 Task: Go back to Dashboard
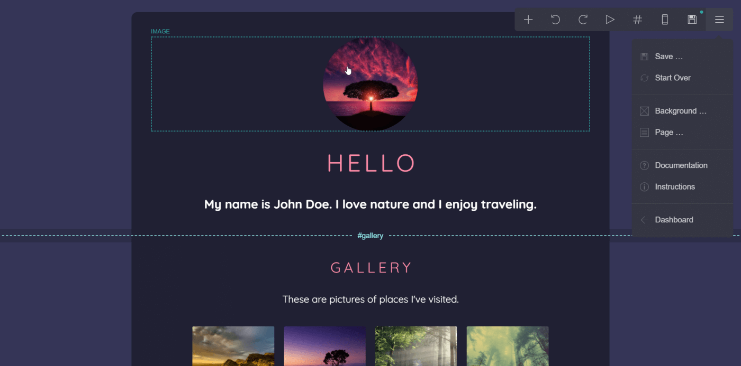pyautogui.click(x=673, y=220)
